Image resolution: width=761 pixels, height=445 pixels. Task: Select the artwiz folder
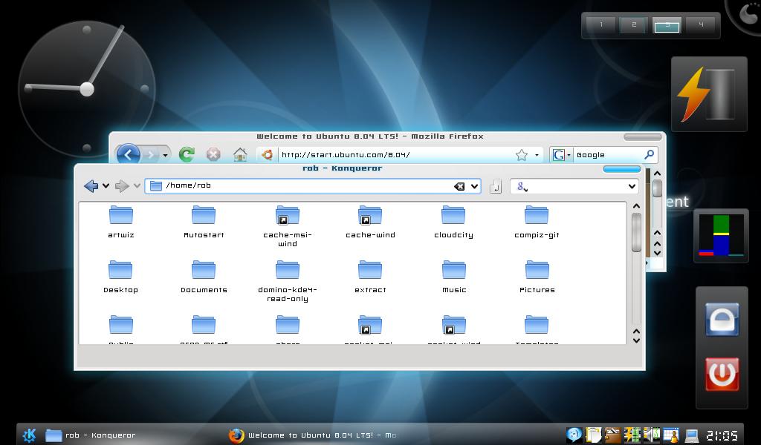121,222
